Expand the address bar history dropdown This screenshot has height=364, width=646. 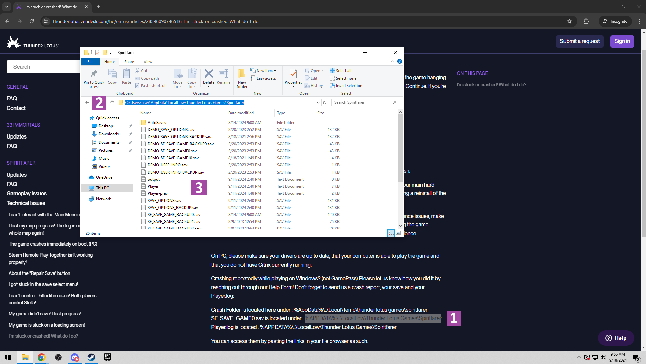[318, 102]
